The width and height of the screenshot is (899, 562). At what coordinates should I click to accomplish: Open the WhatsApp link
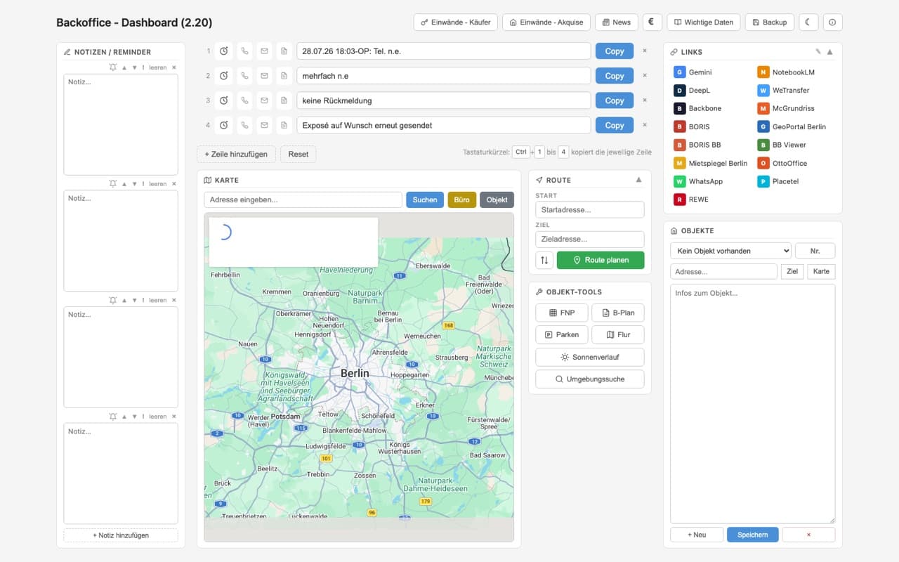pyautogui.click(x=698, y=181)
